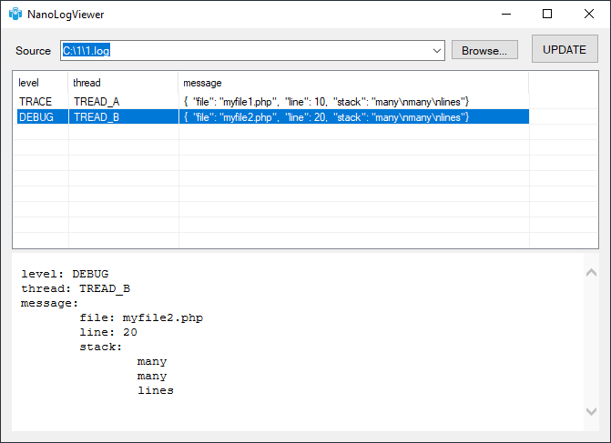Click the 'stack:' label in details
Viewport: 611px width, 443px height.
pos(101,347)
